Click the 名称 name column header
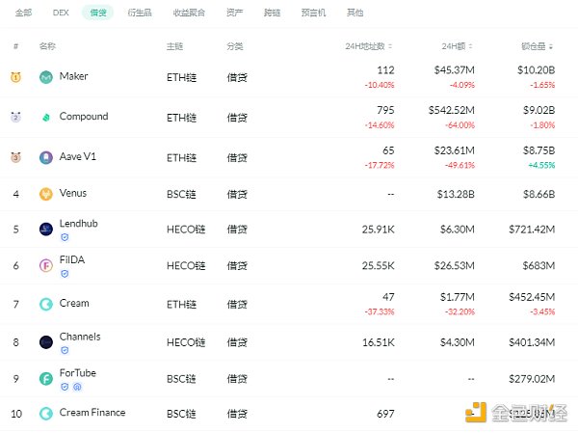The width and height of the screenshot is (578, 433). point(47,46)
